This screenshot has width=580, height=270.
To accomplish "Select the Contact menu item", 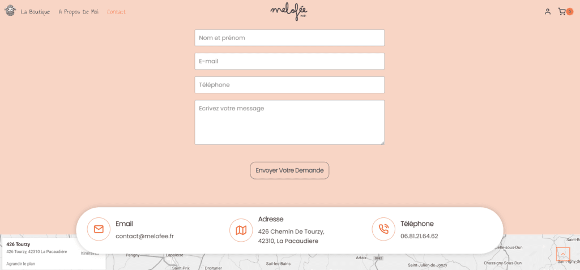I will 116,12.
